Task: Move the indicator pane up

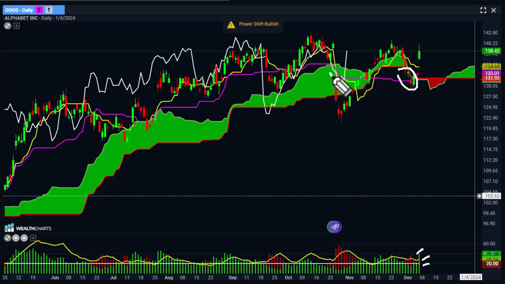Action: pyautogui.click(x=24, y=238)
